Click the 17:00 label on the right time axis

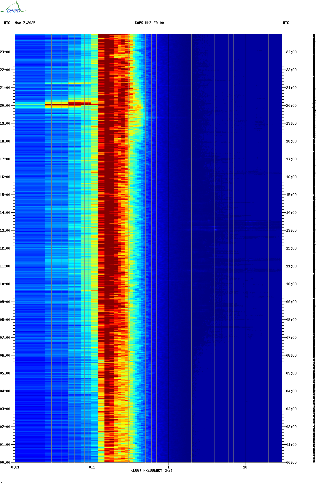click(x=291, y=159)
